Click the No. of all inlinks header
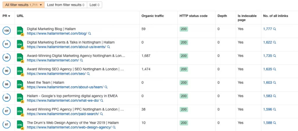 pyautogui.click(x=275, y=16)
